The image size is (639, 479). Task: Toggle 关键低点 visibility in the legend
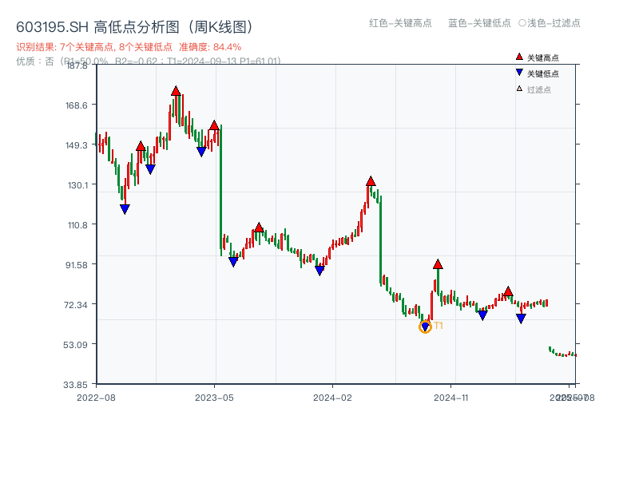539,73
